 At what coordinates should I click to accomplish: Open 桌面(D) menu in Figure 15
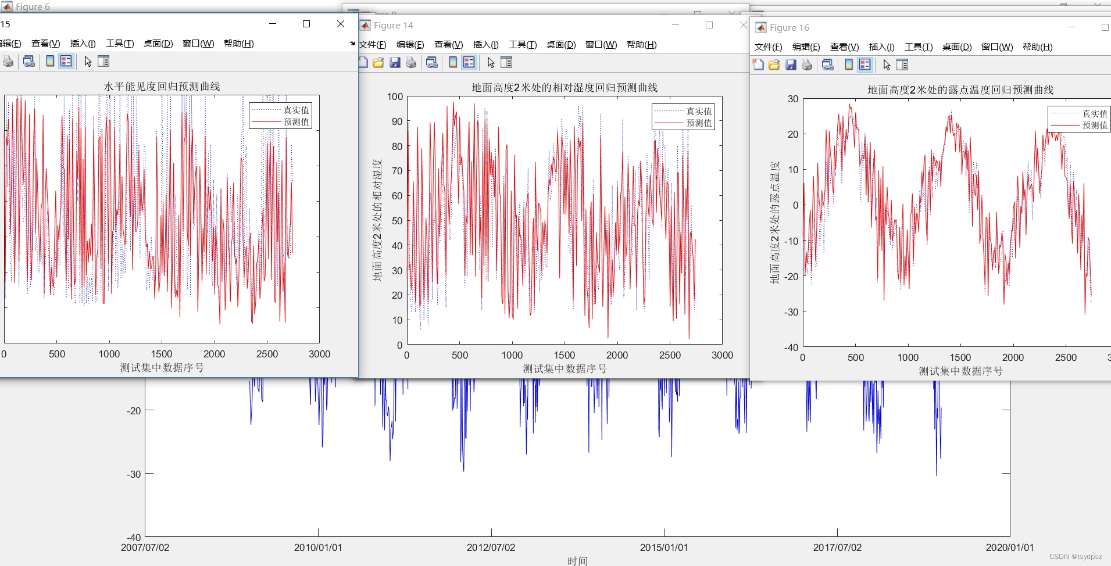click(158, 44)
